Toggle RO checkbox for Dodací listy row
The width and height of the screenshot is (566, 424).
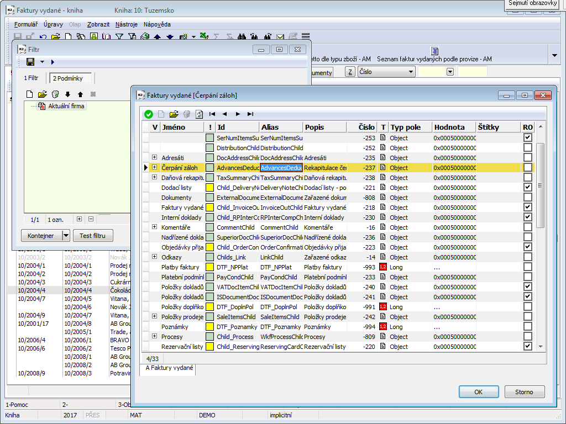coord(528,188)
